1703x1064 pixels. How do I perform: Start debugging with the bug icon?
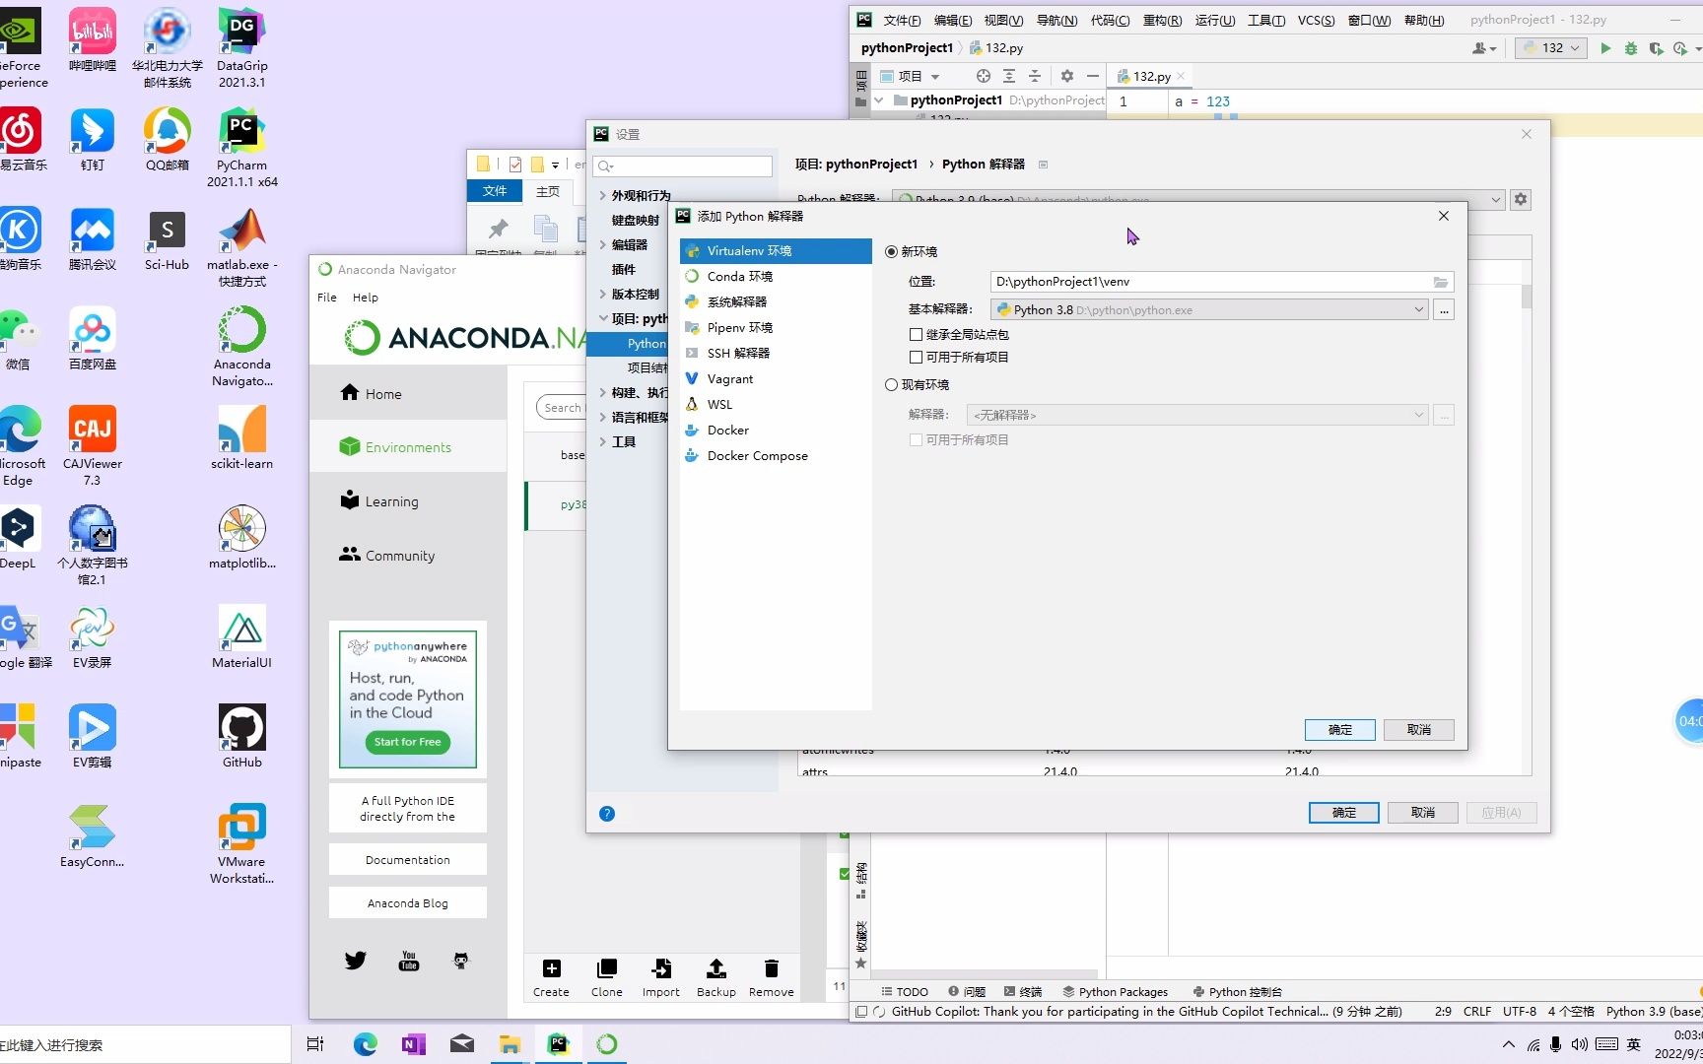1631,48
